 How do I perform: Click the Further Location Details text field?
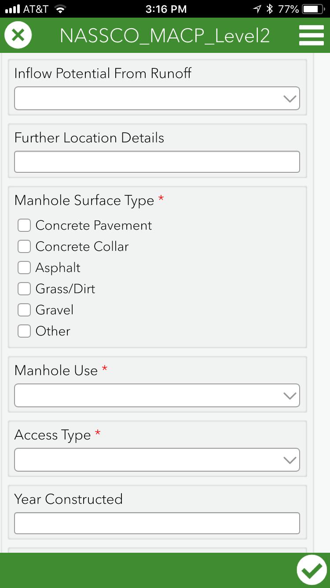pos(157,162)
